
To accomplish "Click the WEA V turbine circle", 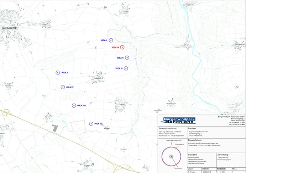I will point(58,73).
